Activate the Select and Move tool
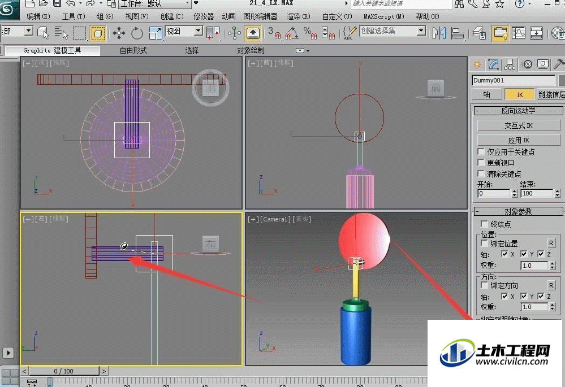 tap(119, 33)
